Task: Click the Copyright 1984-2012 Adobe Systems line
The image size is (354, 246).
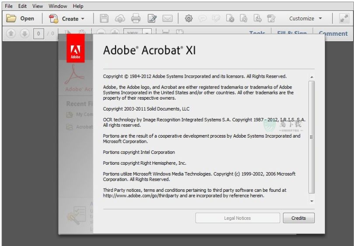Action: pyautogui.click(x=195, y=76)
